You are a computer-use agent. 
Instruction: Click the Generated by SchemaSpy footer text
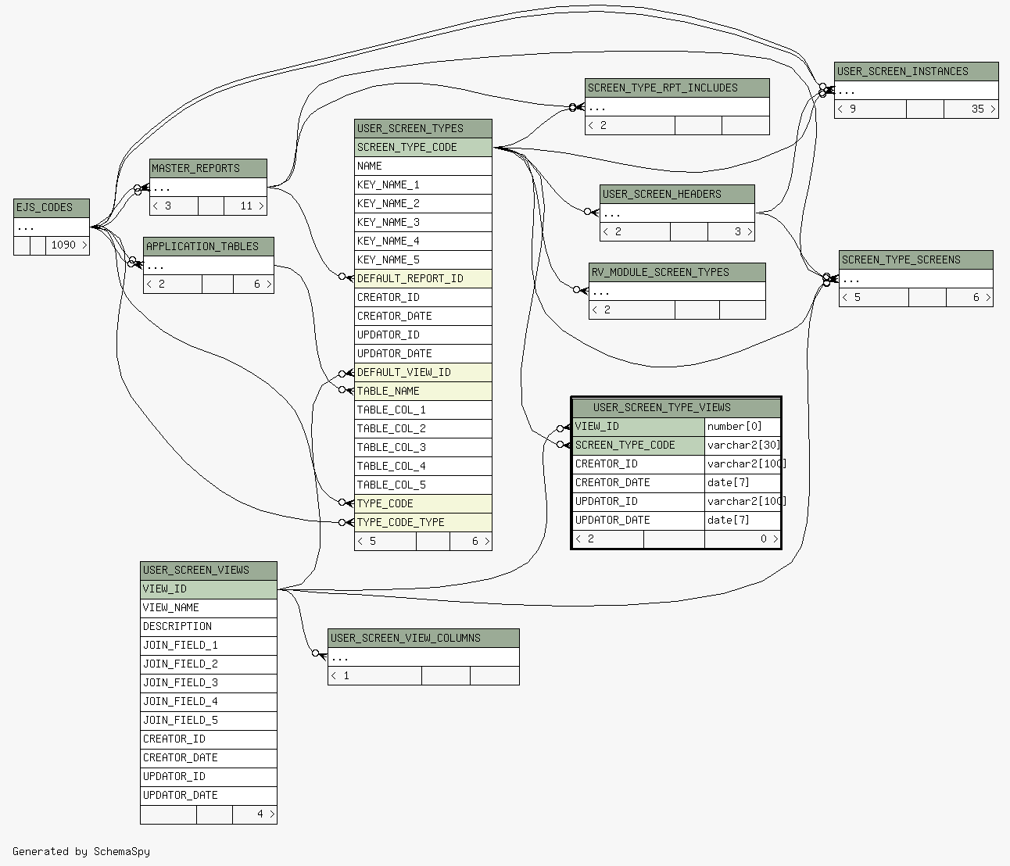click(81, 852)
